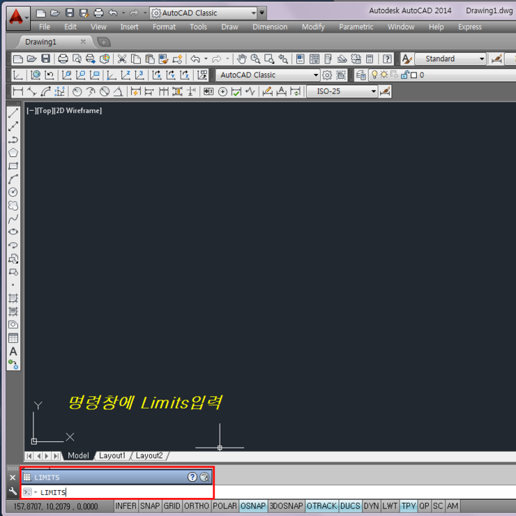Expand the undo history arrow in the Standard toolbar
The height and width of the screenshot is (516, 516).
tap(206, 59)
